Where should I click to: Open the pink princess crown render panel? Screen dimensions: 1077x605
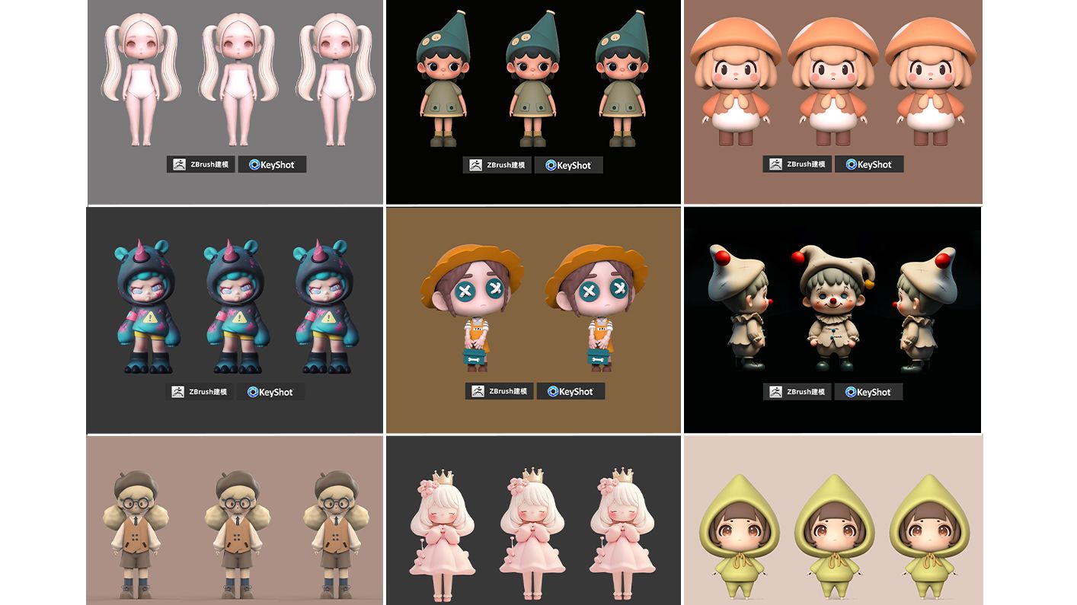tap(533, 521)
